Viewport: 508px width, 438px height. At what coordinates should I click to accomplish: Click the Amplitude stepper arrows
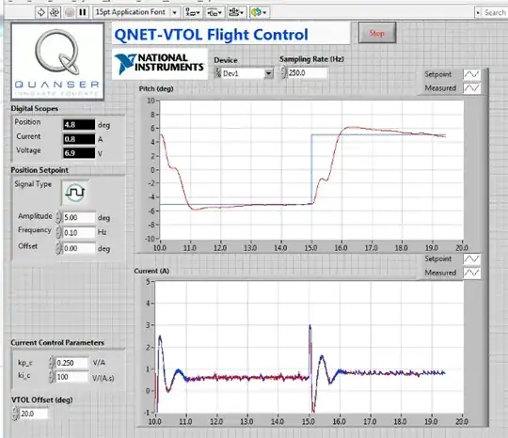click(x=58, y=217)
